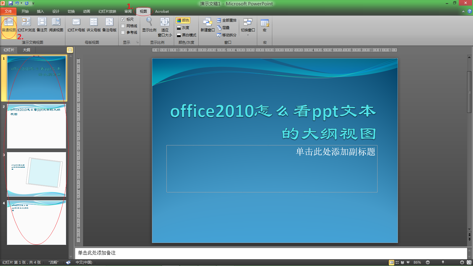This screenshot has width=473, height=266.
Task: Click the Normal view icon in status bar
Action: 391,262
